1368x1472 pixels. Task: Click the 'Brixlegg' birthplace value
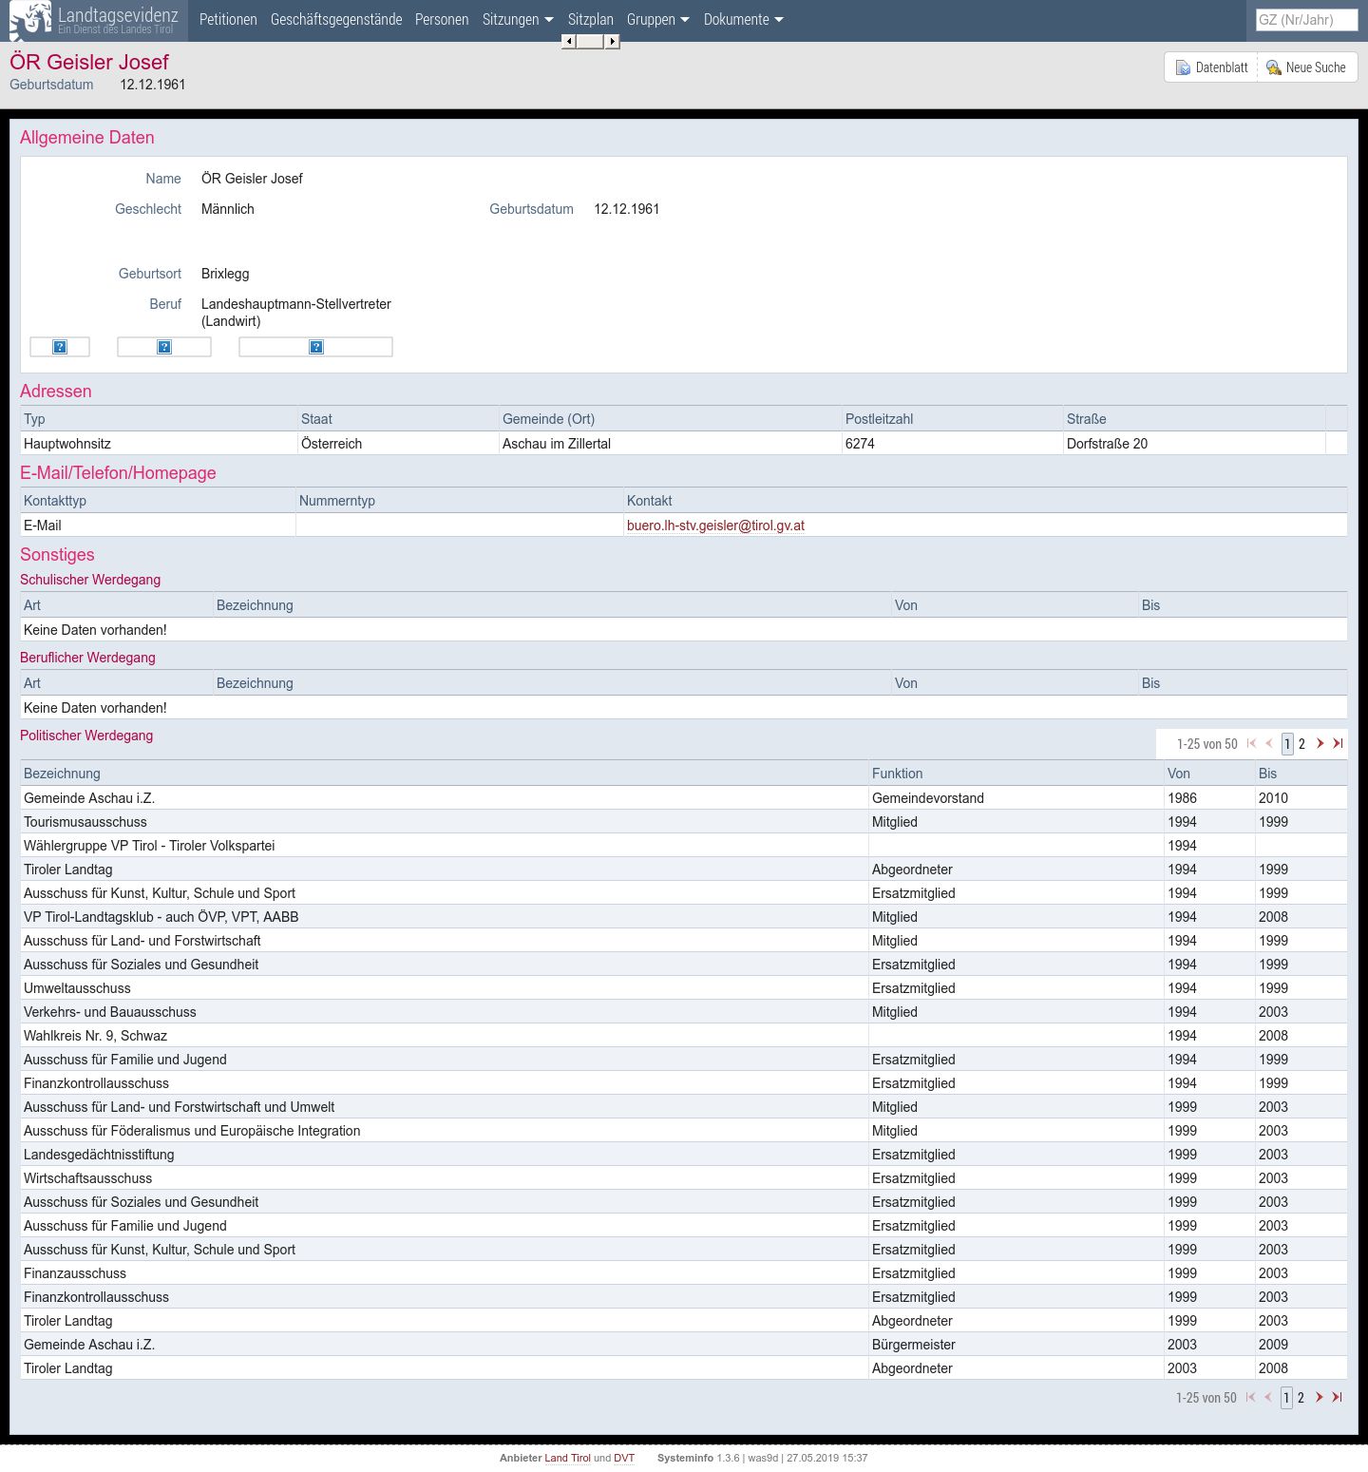click(225, 274)
